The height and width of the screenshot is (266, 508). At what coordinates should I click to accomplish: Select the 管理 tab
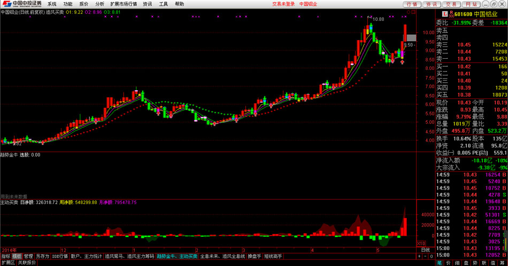click(x=28, y=256)
